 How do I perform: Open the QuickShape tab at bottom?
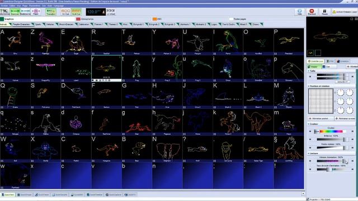(25, 195)
